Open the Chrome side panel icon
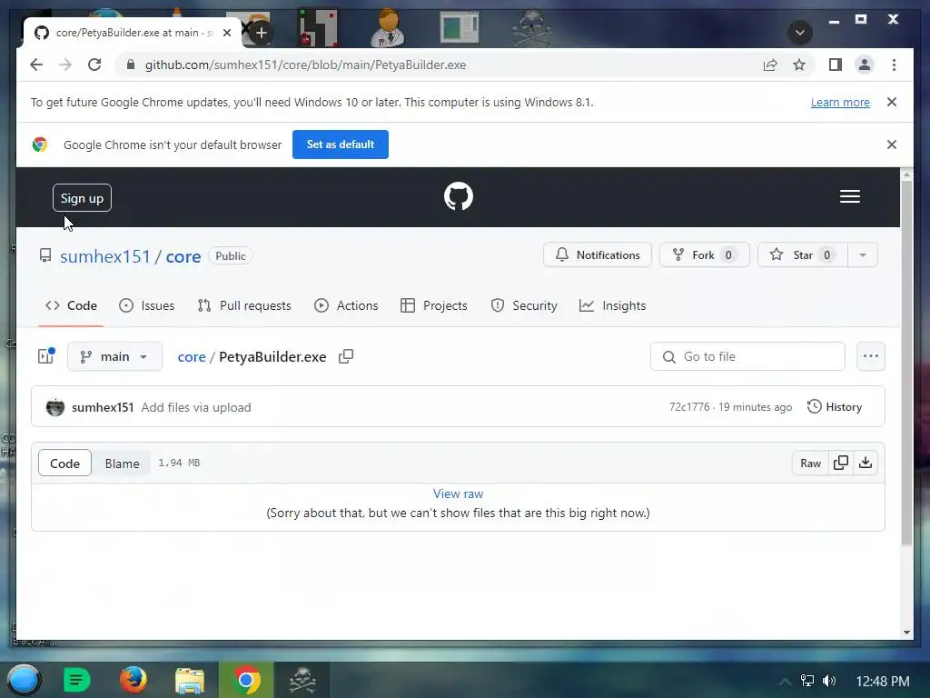The width and height of the screenshot is (930, 698). pyautogui.click(x=836, y=65)
